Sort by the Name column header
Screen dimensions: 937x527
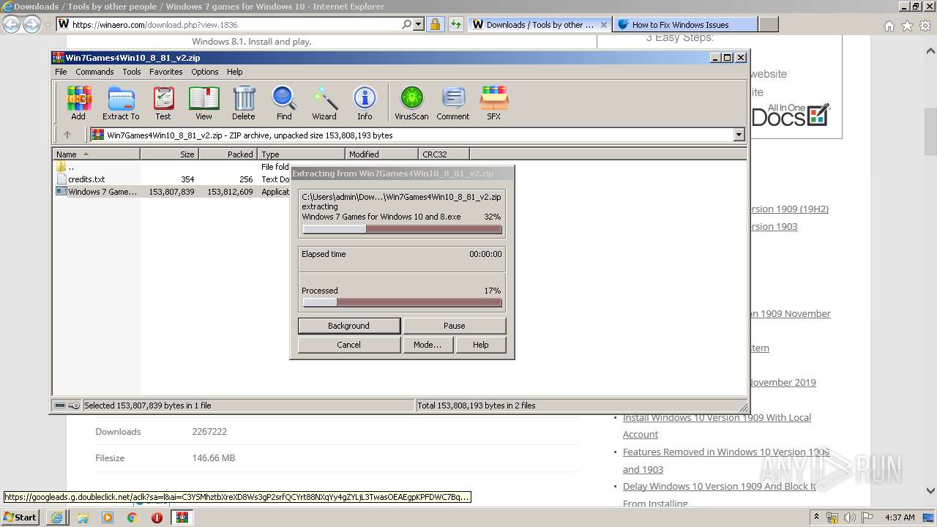97,154
